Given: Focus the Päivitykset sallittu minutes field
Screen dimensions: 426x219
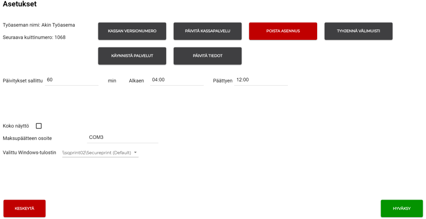Looking at the screenshot, I should [72, 80].
